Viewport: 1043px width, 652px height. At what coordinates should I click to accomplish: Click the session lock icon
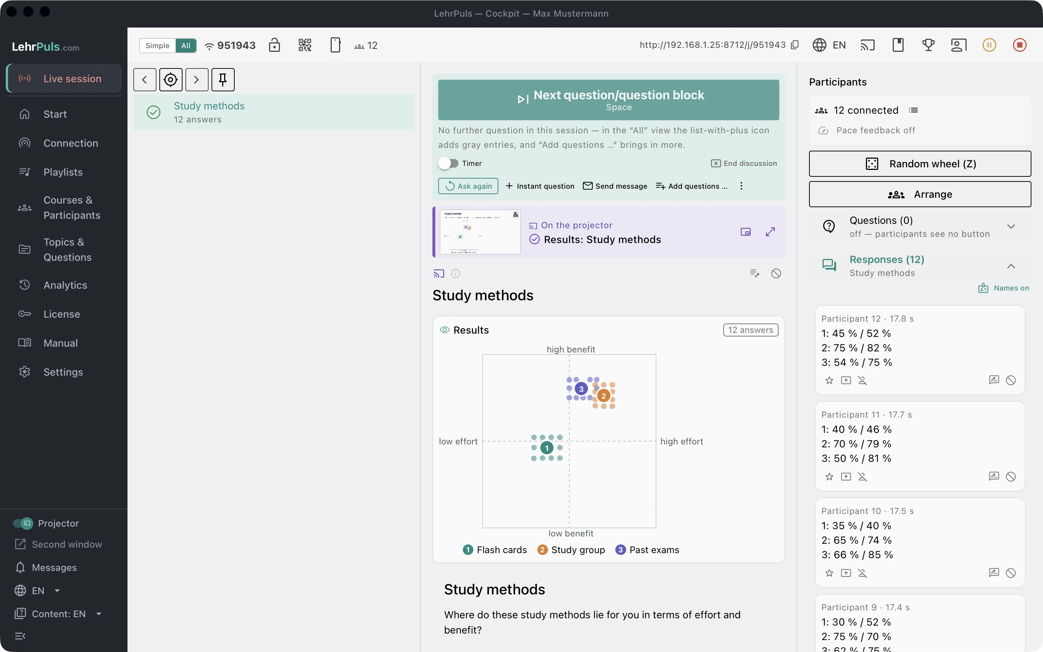pos(275,45)
